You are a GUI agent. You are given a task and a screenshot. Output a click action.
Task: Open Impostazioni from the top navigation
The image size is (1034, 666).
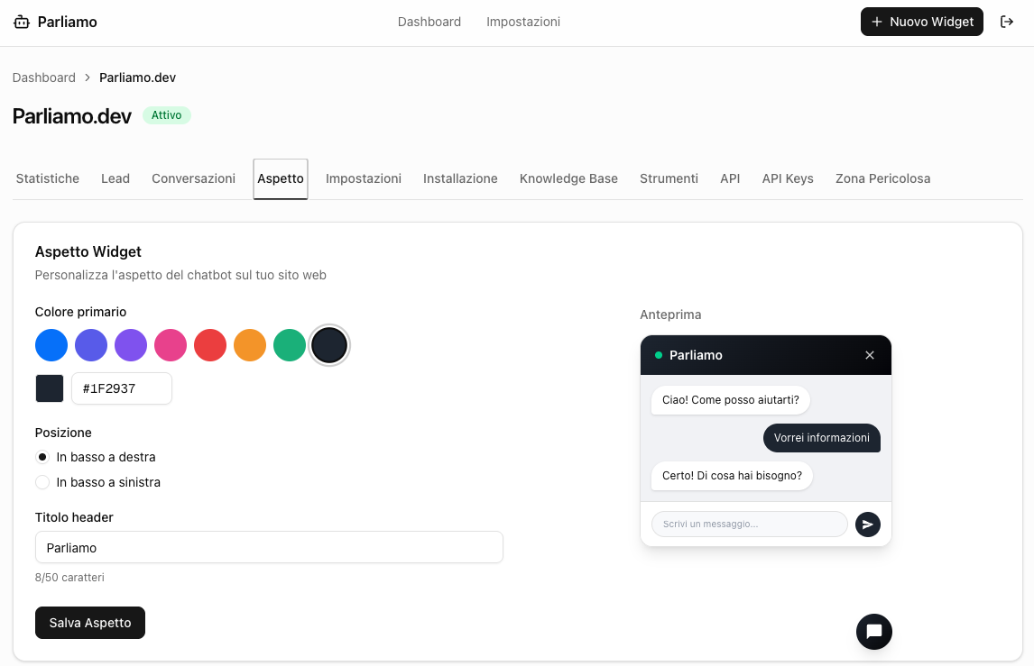523,22
